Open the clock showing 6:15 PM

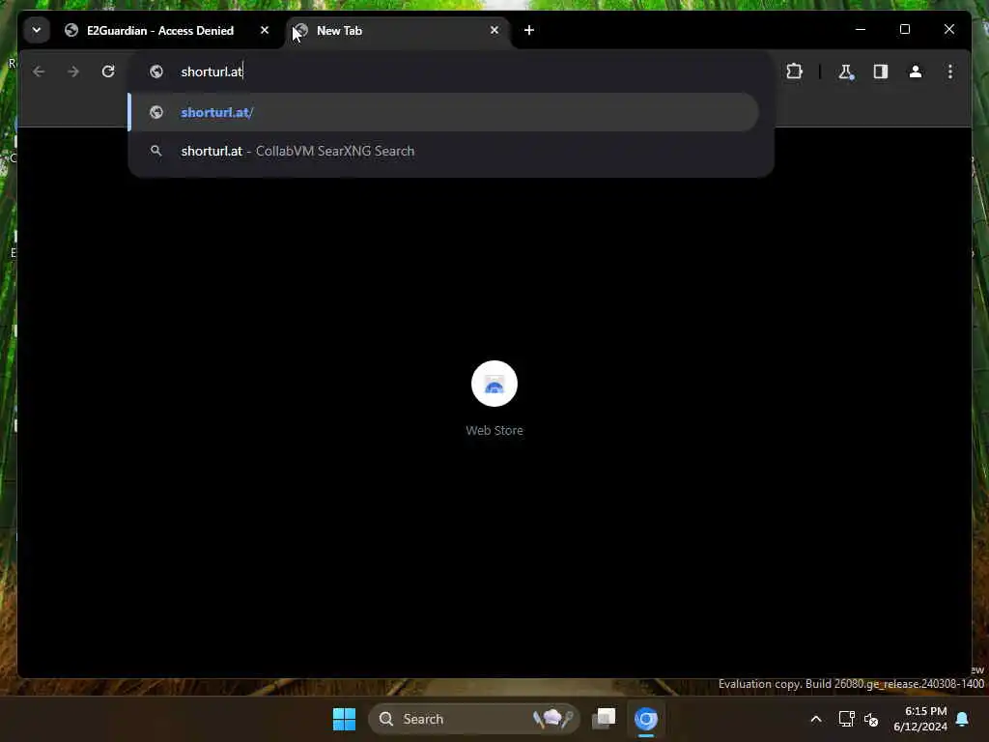click(920, 719)
